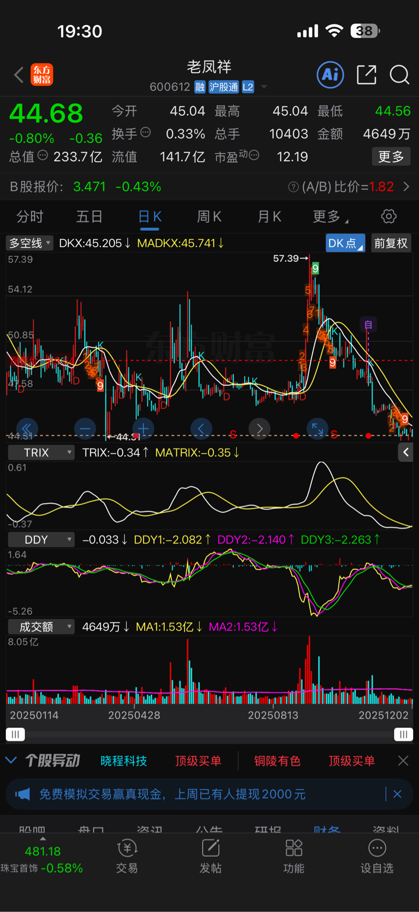Show 更多 quote details

click(x=391, y=157)
